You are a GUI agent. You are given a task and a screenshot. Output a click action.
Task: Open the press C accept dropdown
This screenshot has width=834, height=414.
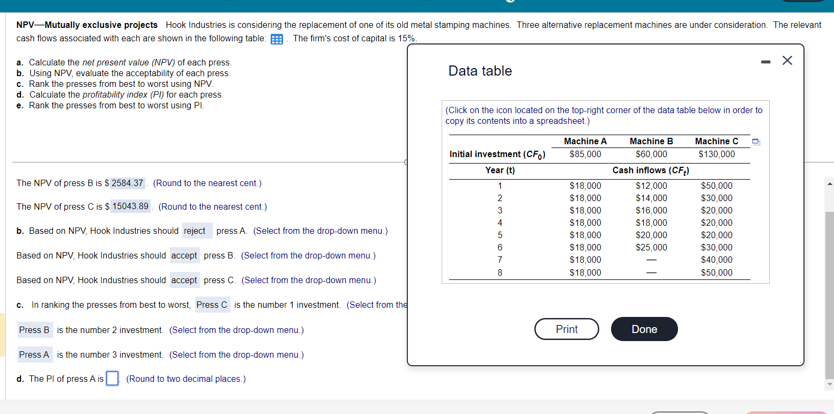[184, 280]
